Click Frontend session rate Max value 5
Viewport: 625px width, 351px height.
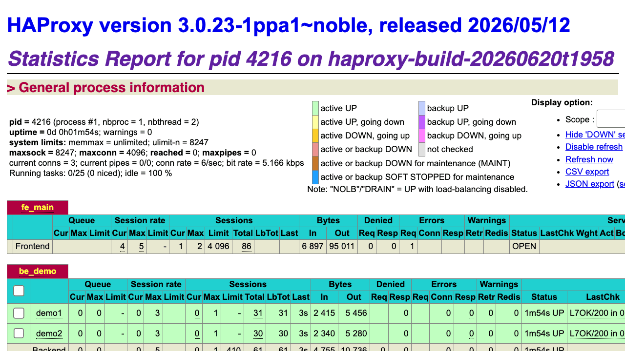point(141,246)
